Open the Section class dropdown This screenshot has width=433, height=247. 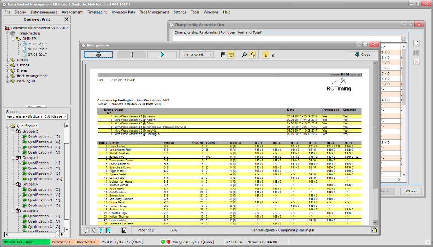pyautogui.click(x=65, y=116)
